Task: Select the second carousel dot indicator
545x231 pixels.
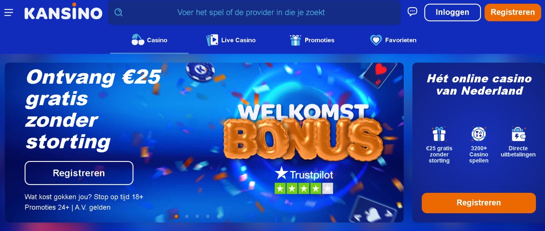Action: (x=187, y=216)
